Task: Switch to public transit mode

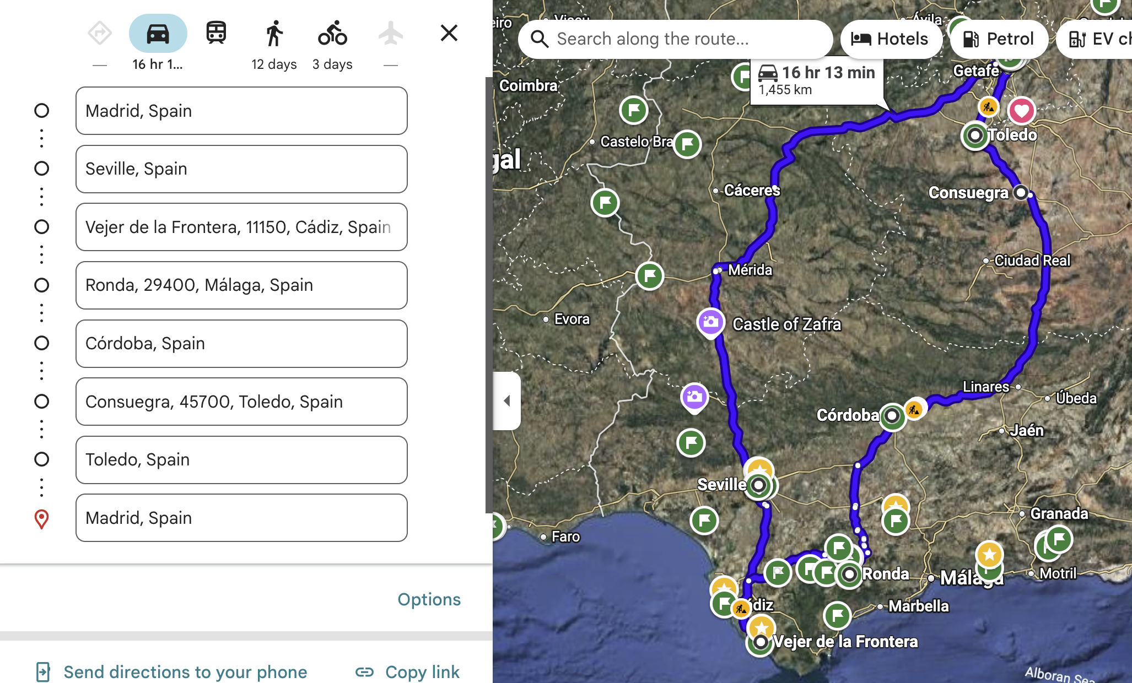Action: 216,33
